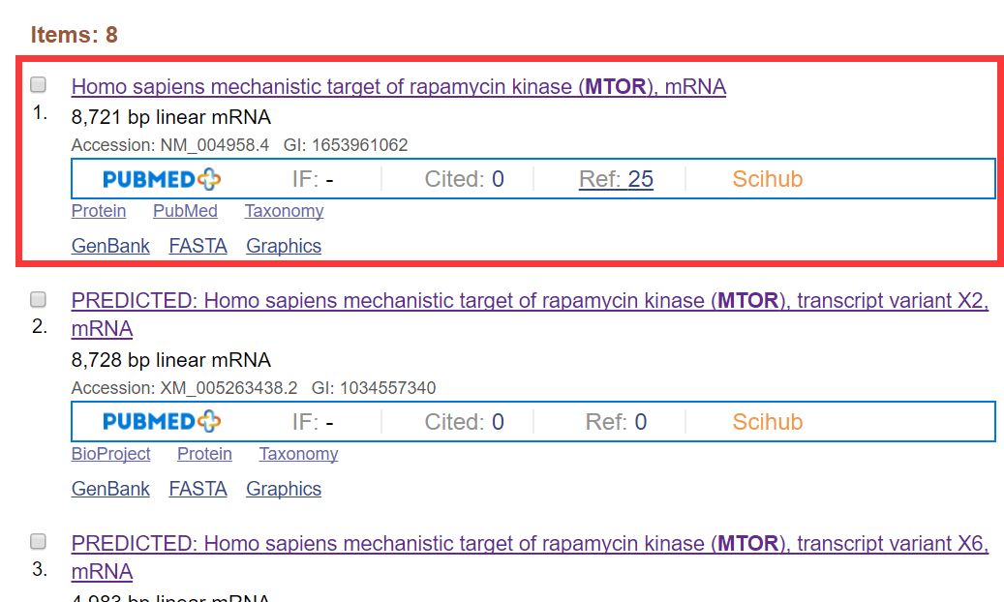Select checkbox for item 3
The width and height of the screenshot is (1004, 602).
tap(38, 540)
